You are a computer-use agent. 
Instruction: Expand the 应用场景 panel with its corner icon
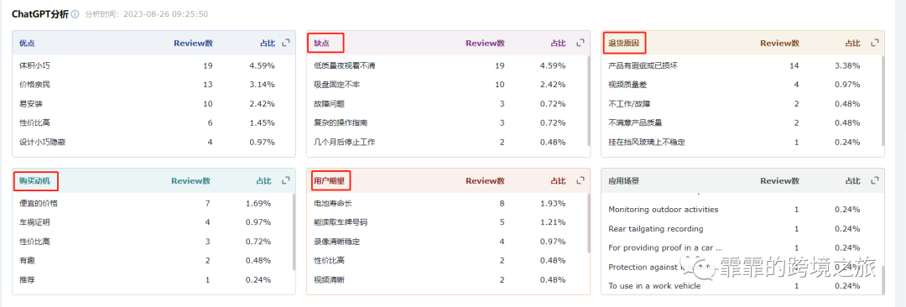point(875,180)
